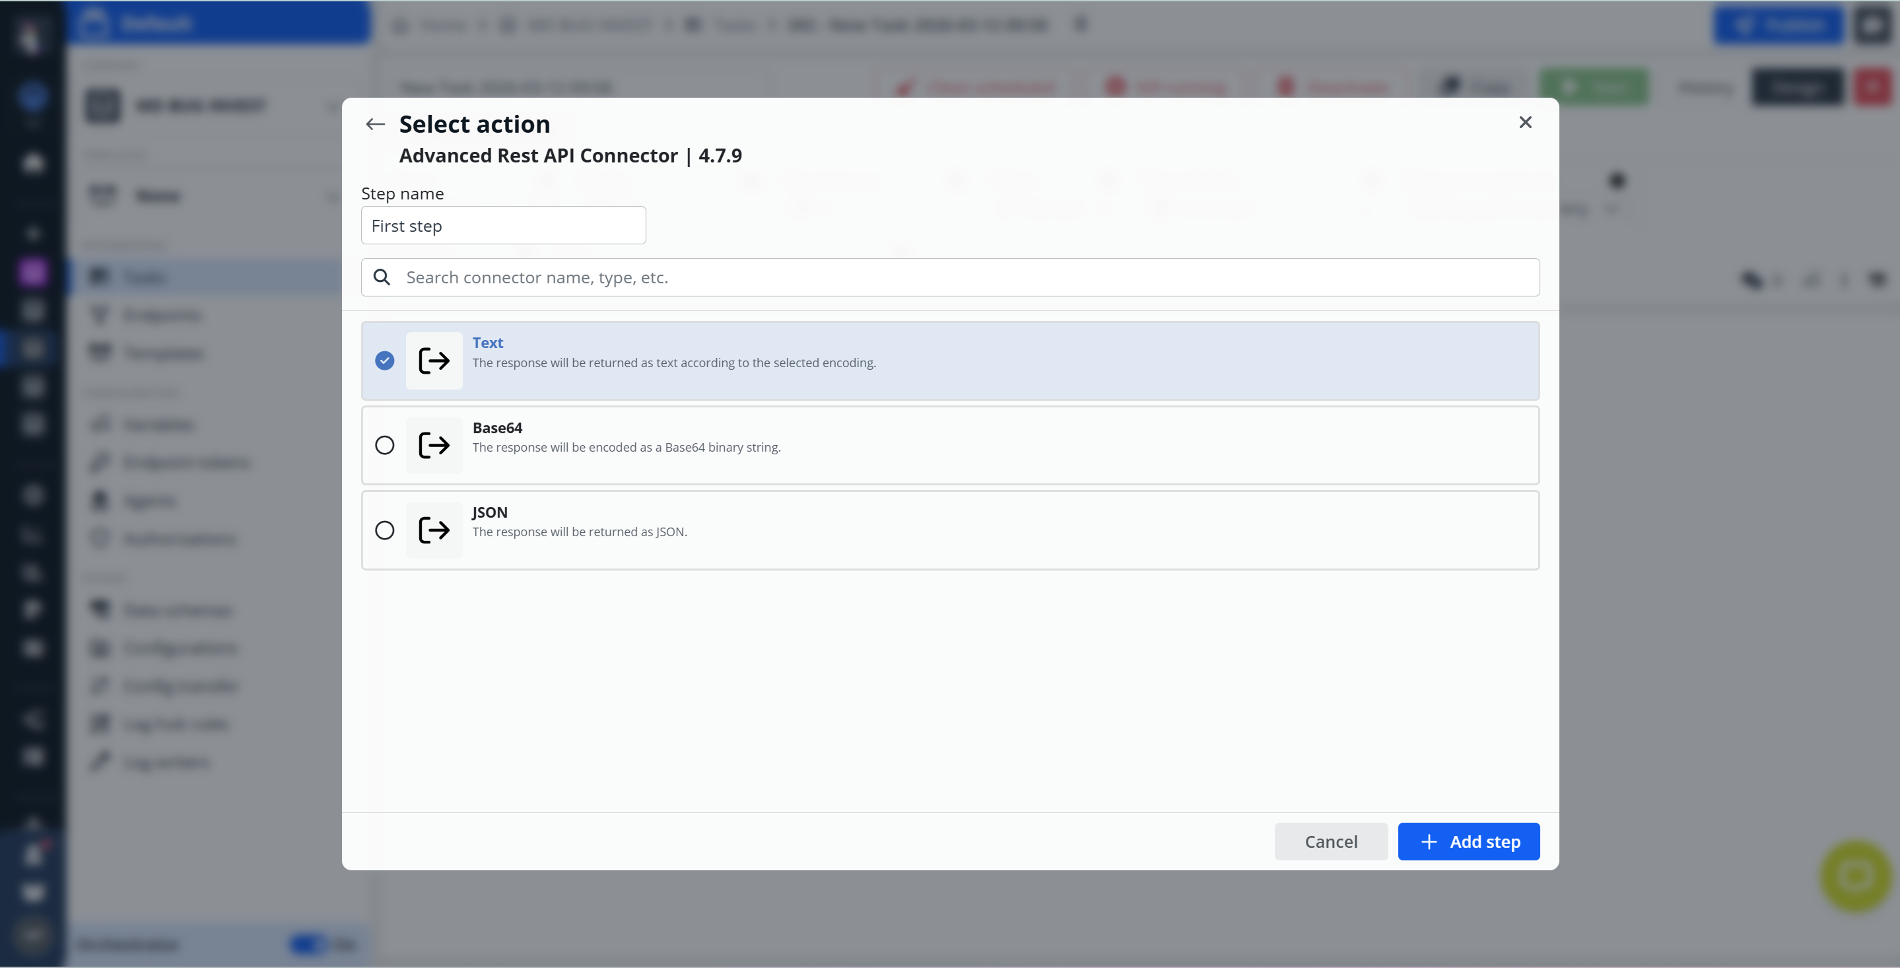Click the home icon in the left rail

coord(33,163)
